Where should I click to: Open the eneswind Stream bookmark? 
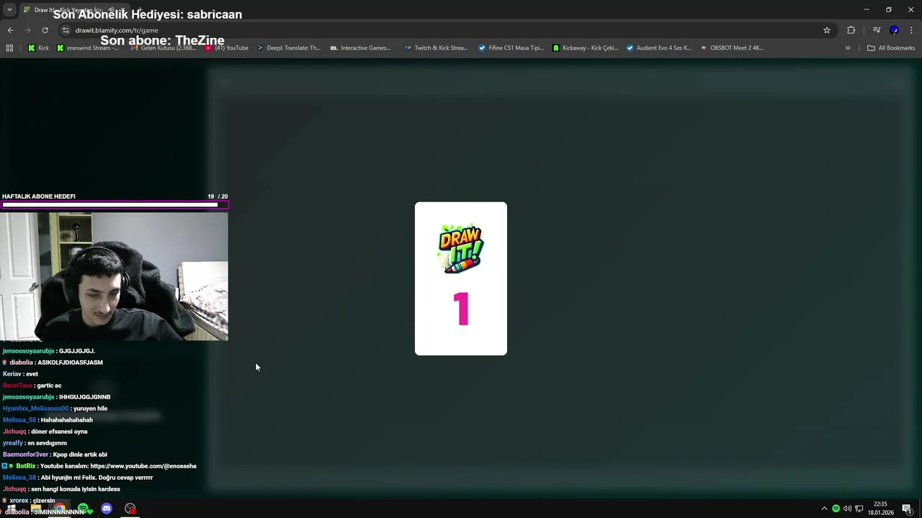88,48
